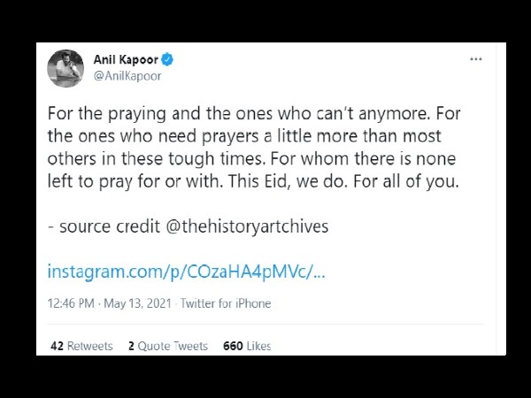Click the word 'Retweets' in the stats row

[x=89, y=346]
